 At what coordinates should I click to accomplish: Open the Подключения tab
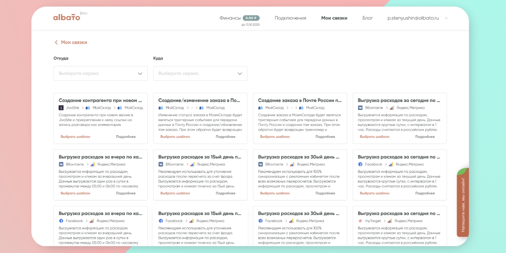point(290,18)
